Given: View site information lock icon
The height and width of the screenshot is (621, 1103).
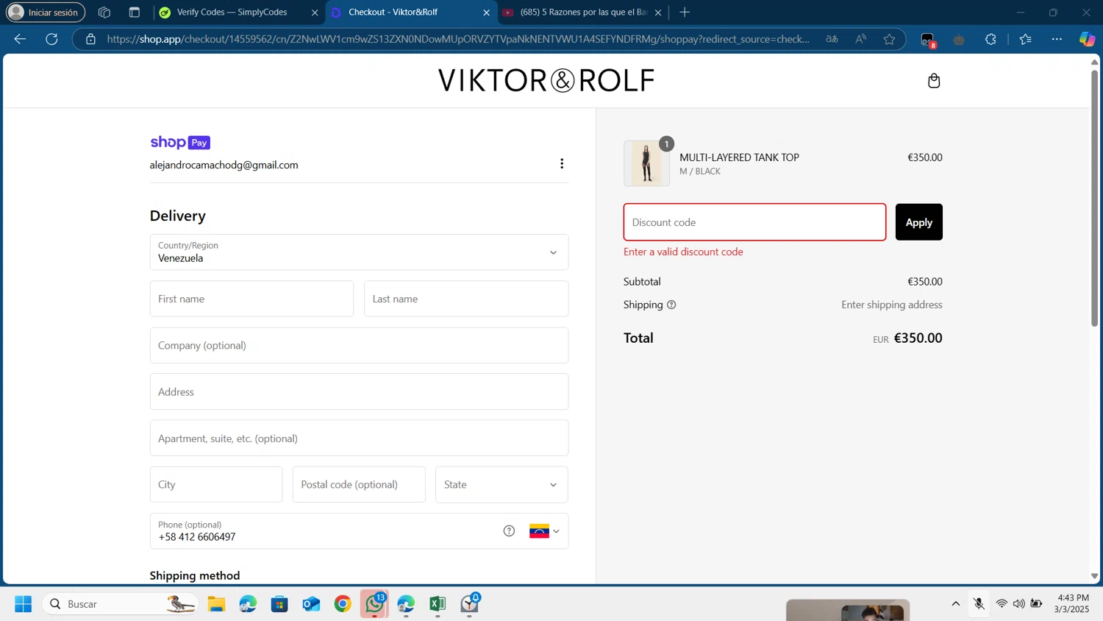Looking at the screenshot, I should point(90,39).
